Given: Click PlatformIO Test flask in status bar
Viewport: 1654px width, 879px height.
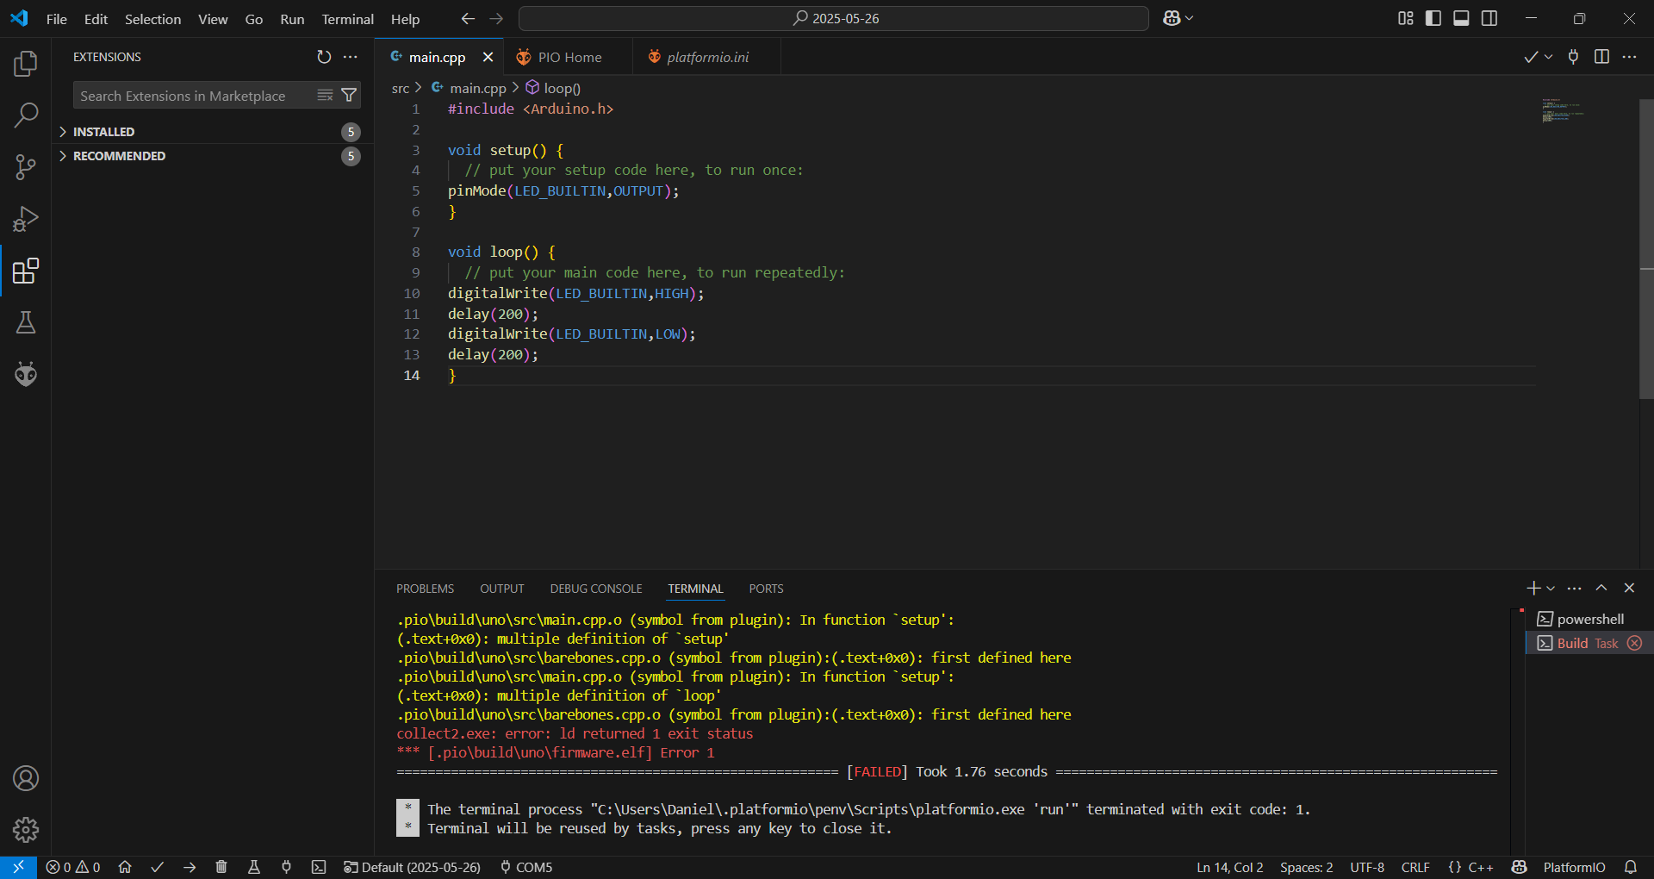Looking at the screenshot, I should (254, 867).
